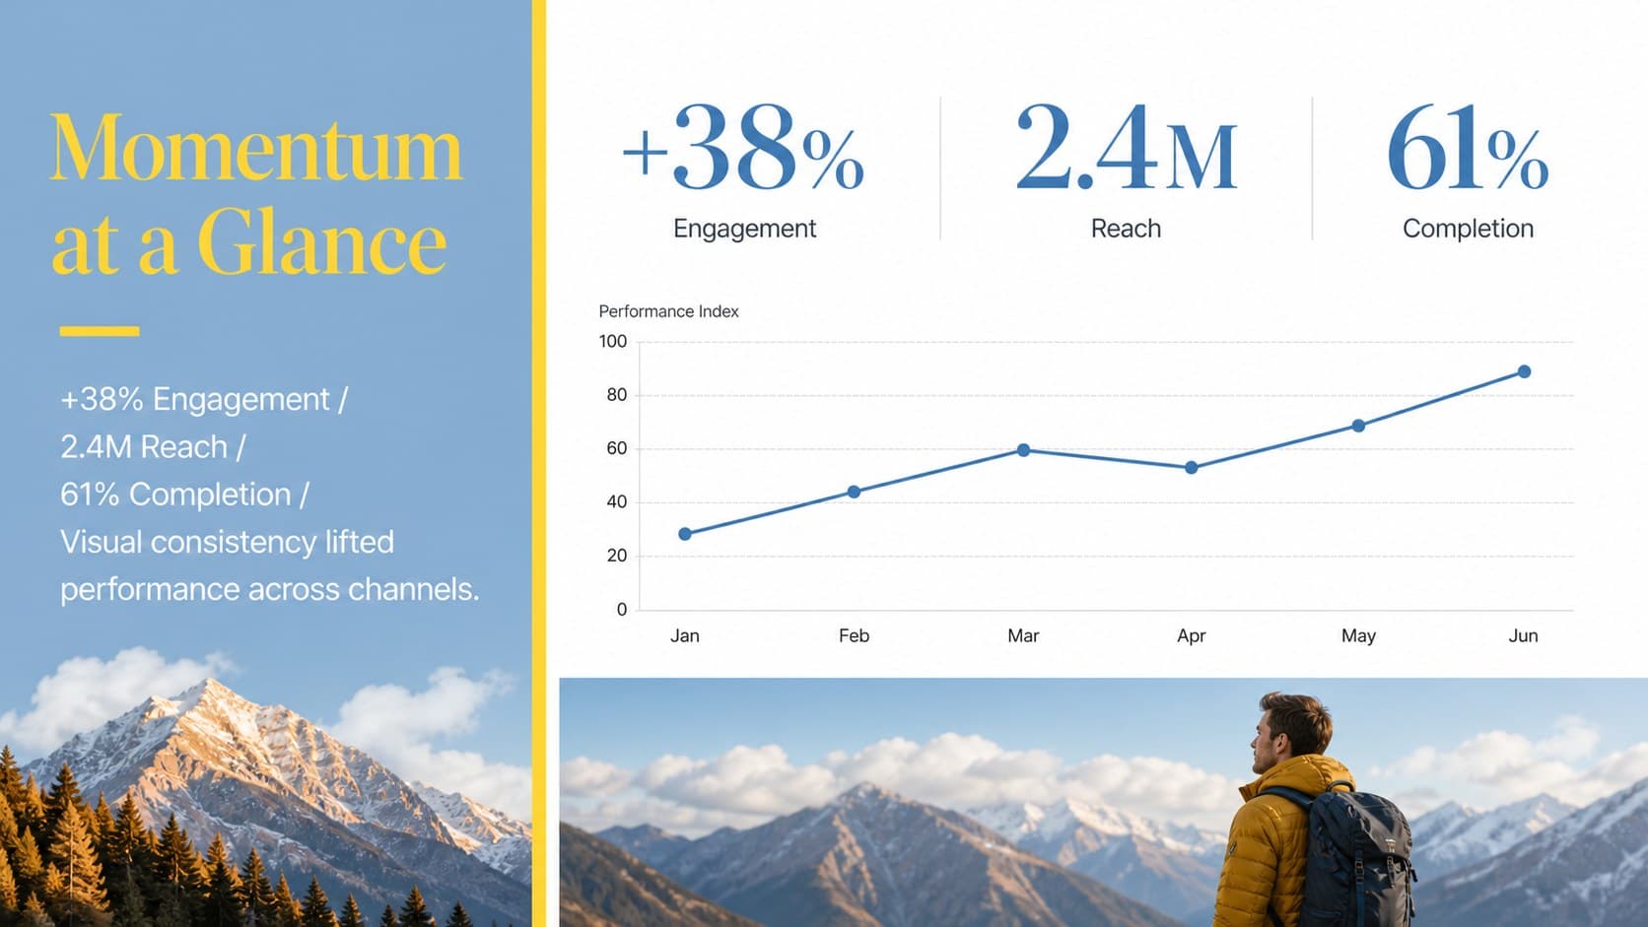Click the 2.4M reach figure
The width and height of the screenshot is (1648, 927).
[x=1126, y=148]
